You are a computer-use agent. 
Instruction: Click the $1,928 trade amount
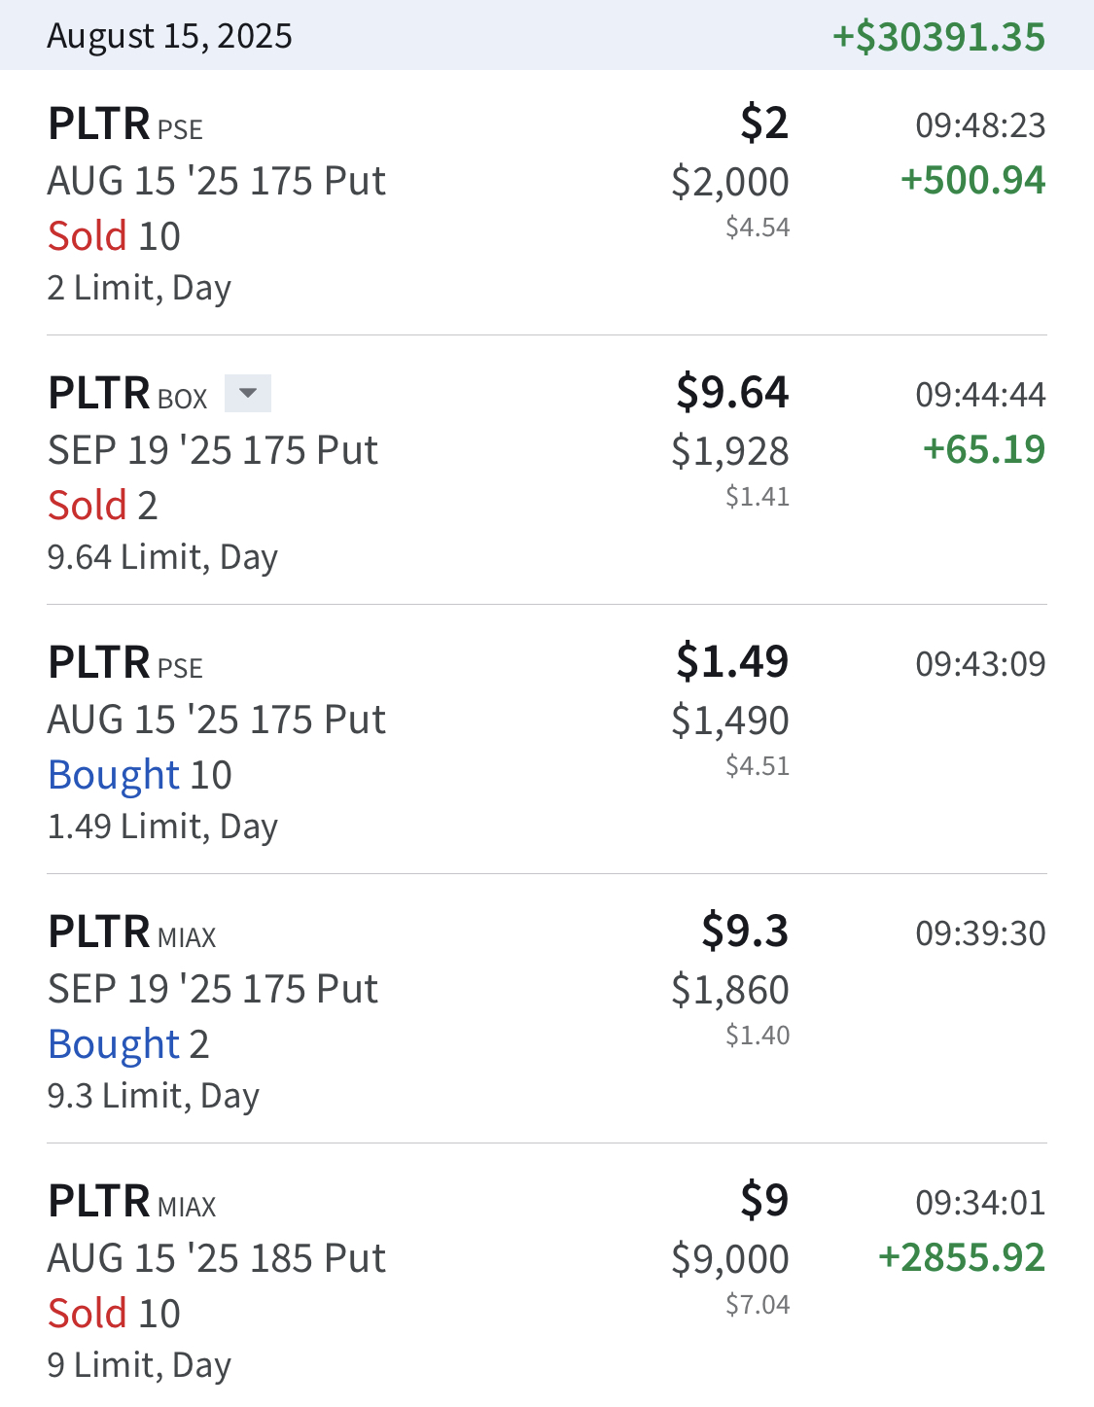730,451
